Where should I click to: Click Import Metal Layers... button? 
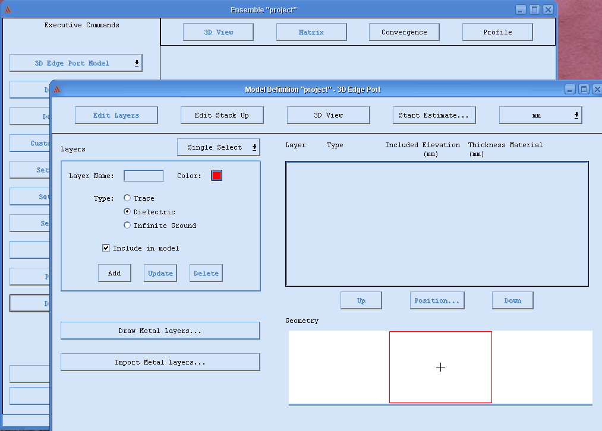(x=160, y=362)
